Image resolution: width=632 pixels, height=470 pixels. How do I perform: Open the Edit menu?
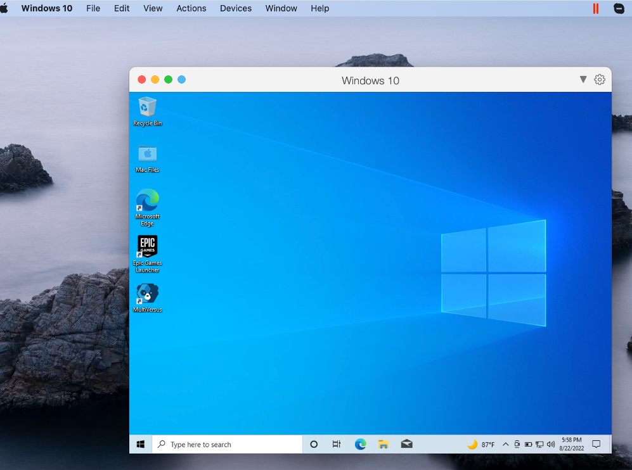[x=122, y=8]
